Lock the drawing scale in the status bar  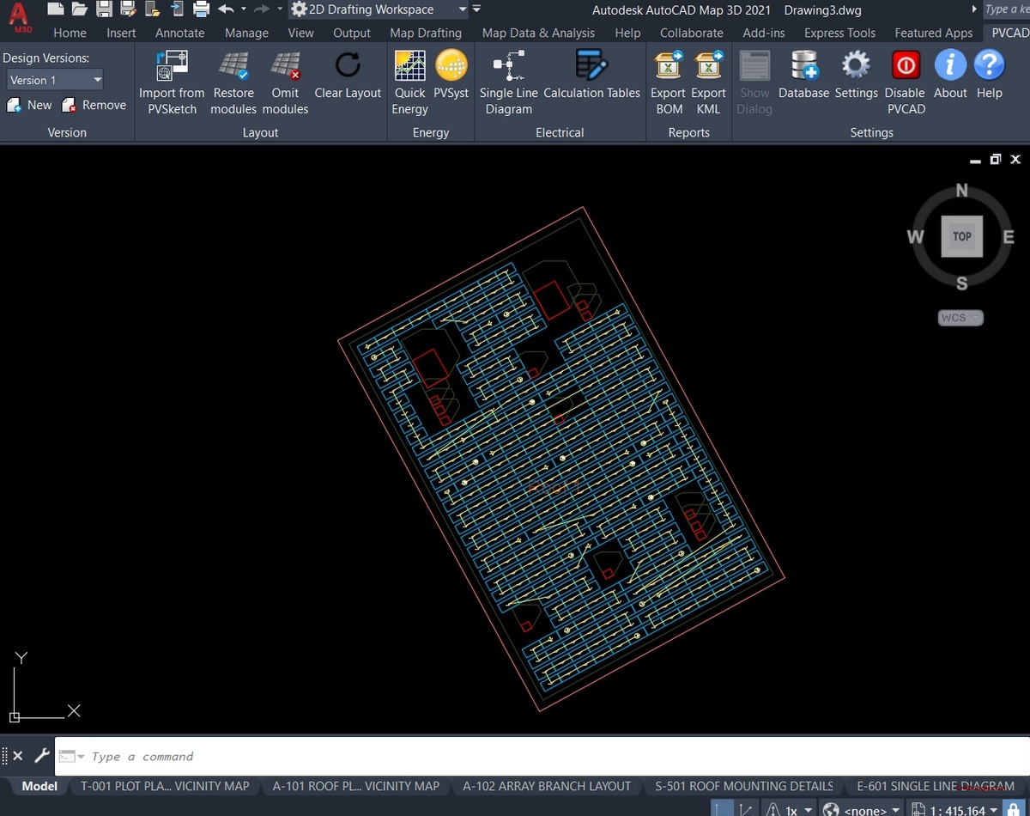pyautogui.click(x=1015, y=808)
